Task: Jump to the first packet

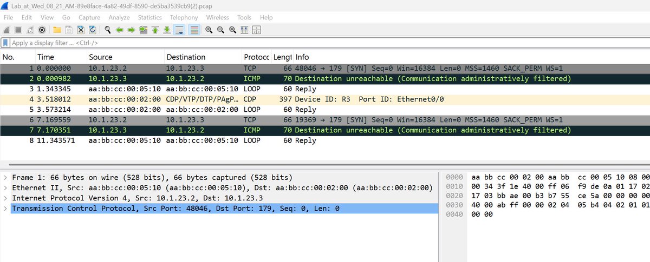Action: click(155, 29)
